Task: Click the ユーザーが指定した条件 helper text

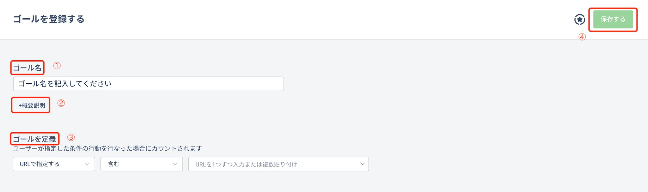Action: click(107, 148)
